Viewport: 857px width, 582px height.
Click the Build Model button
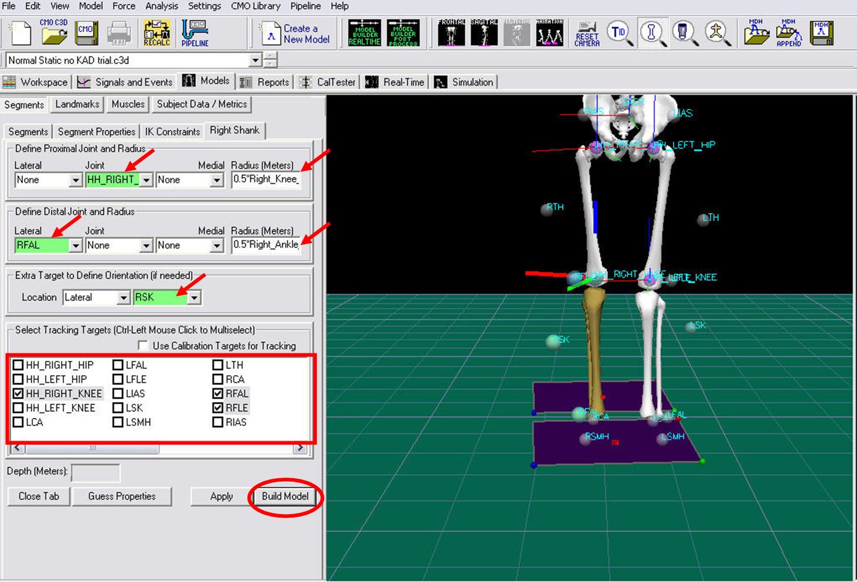click(x=285, y=496)
